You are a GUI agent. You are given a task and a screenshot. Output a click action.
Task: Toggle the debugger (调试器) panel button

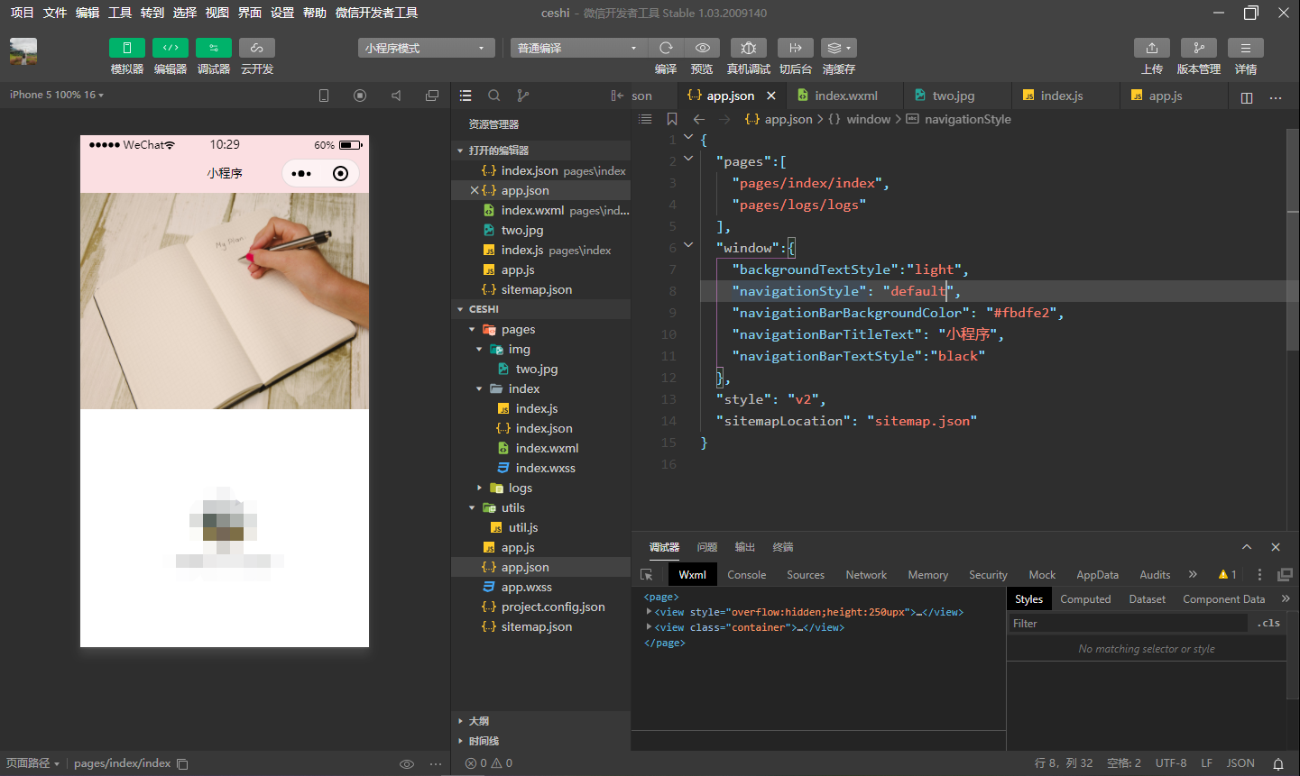(x=214, y=48)
